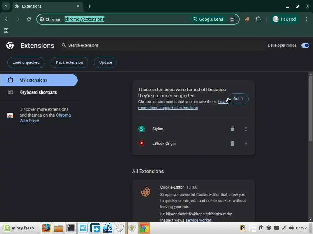This screenshot has width=313, height=234.
Task: Open the Extensions puzzle piece menu
Action: [x=259, y=19]
